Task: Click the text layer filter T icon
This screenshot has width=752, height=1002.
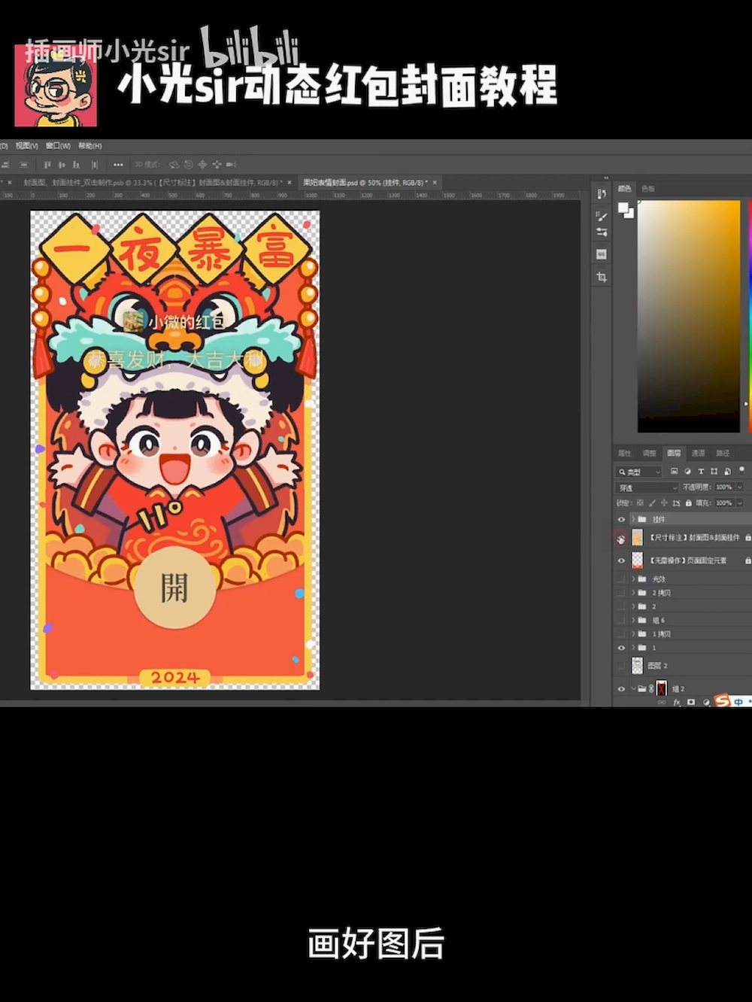Action: coord(701,472)
